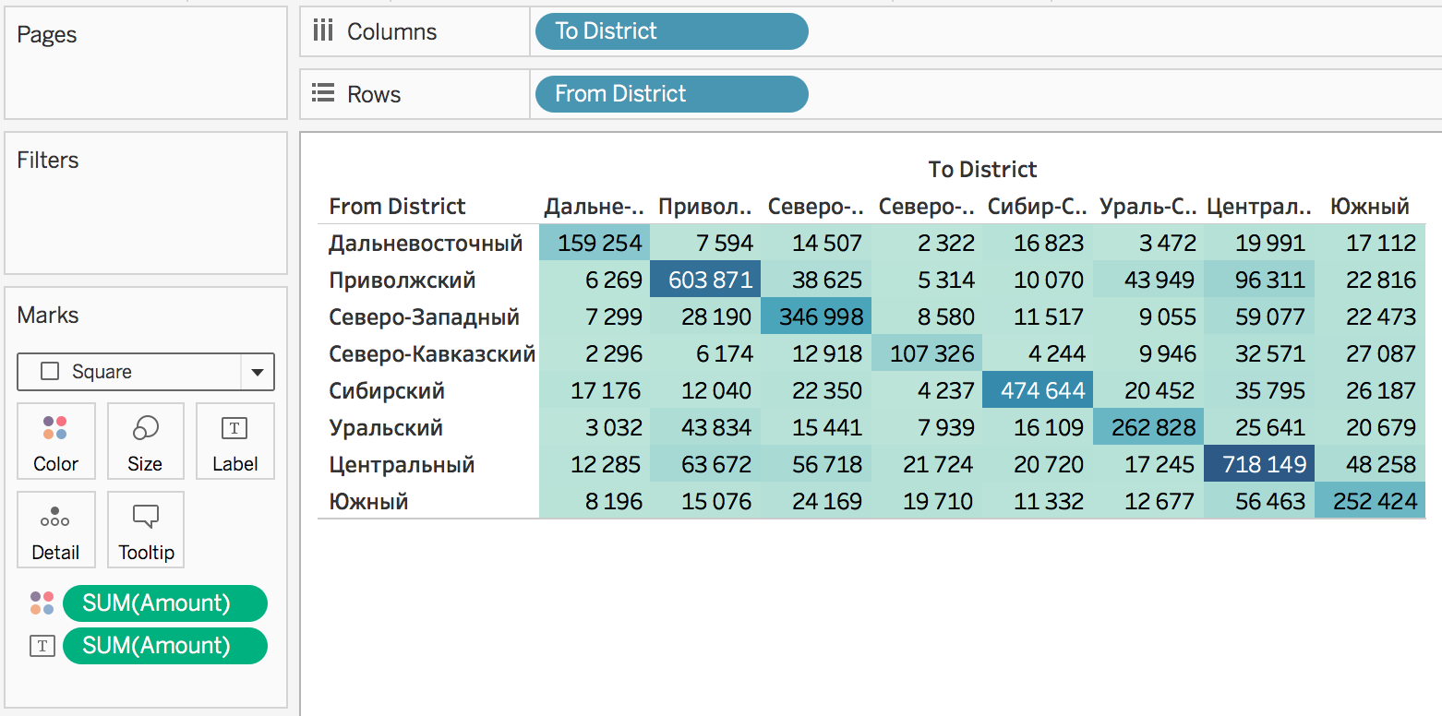Click the Южный column header
The image size is (1442, 716).
click(1369, 207)
